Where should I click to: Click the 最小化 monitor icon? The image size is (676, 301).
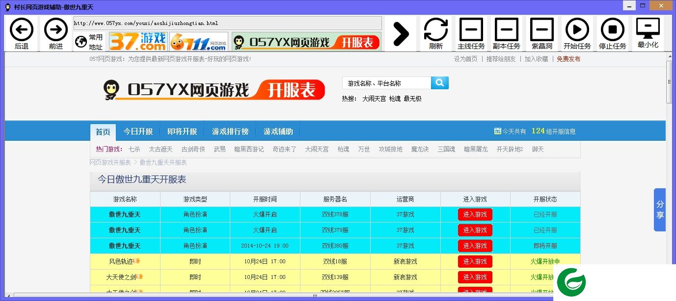point(648,28)
